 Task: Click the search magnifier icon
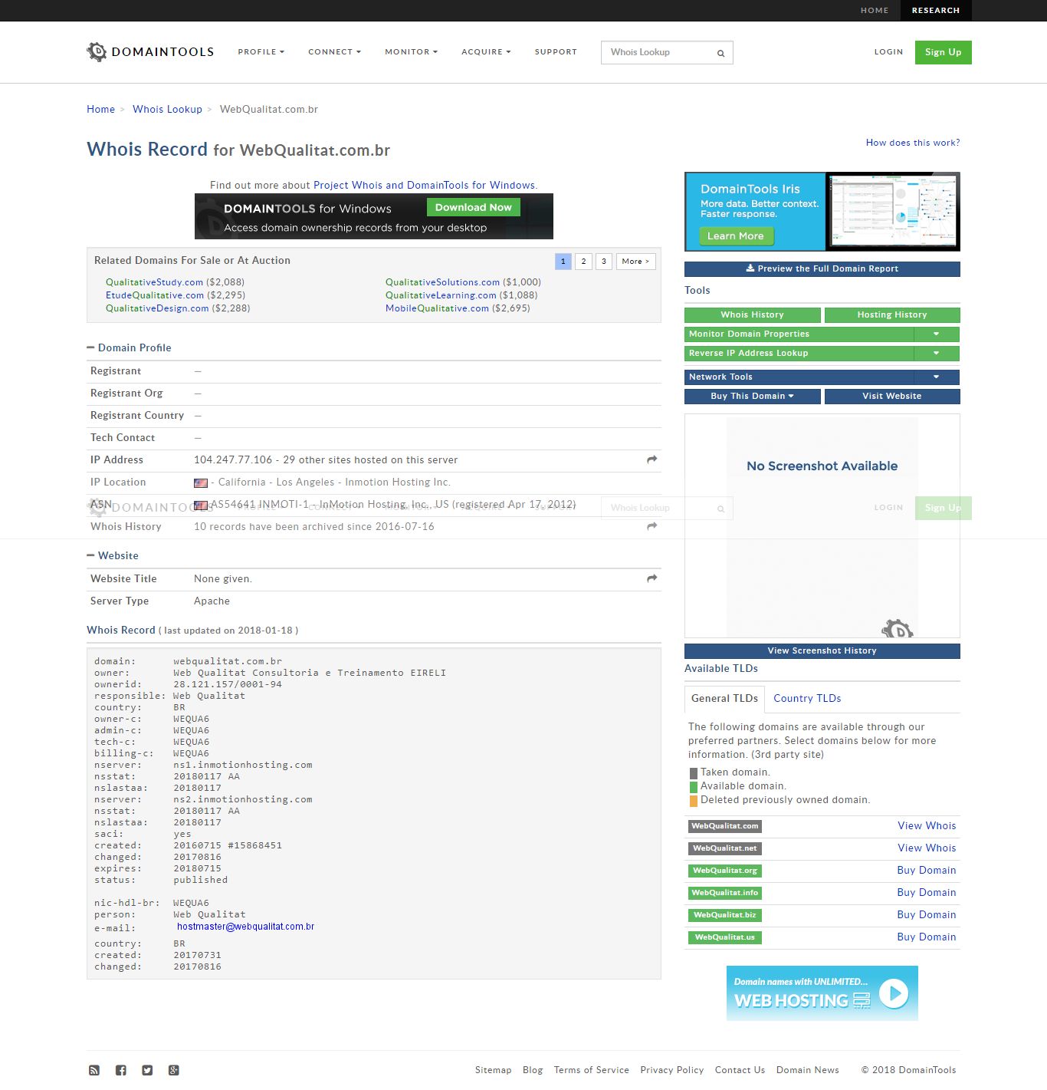720,53
